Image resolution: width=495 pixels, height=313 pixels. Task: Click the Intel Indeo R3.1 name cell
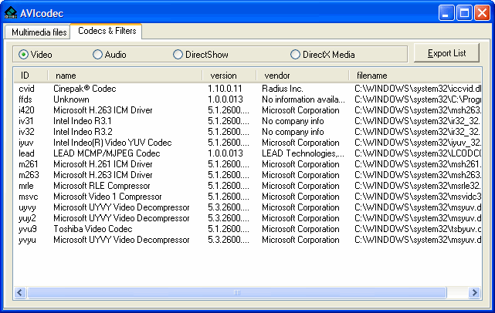pos(83,121)
